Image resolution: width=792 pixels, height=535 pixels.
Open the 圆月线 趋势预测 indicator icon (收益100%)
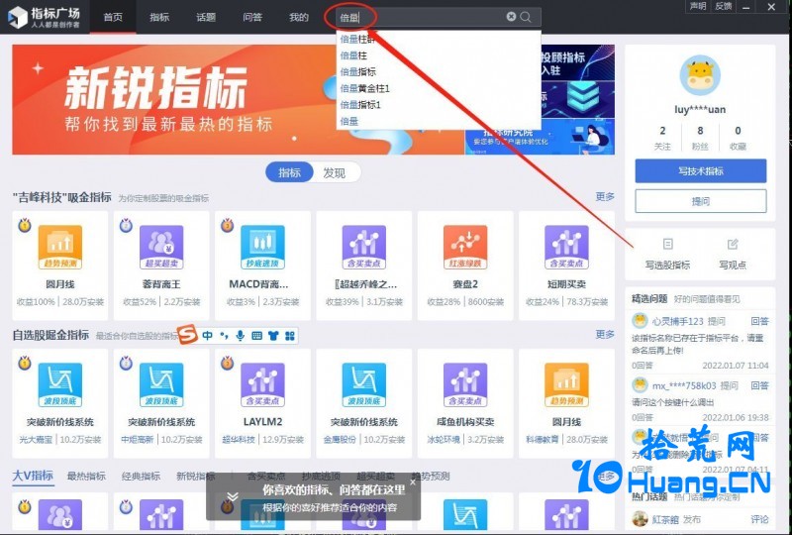point(60,247)
